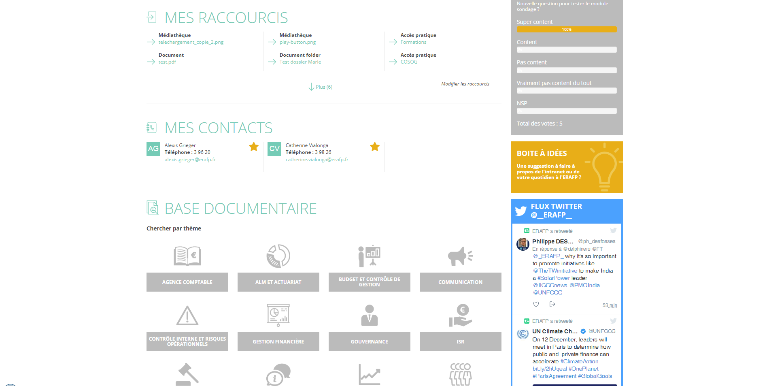Click the @TheTWInitiative mention
Image resolution: width=769 pixels, height=386 pixels.
555,271
